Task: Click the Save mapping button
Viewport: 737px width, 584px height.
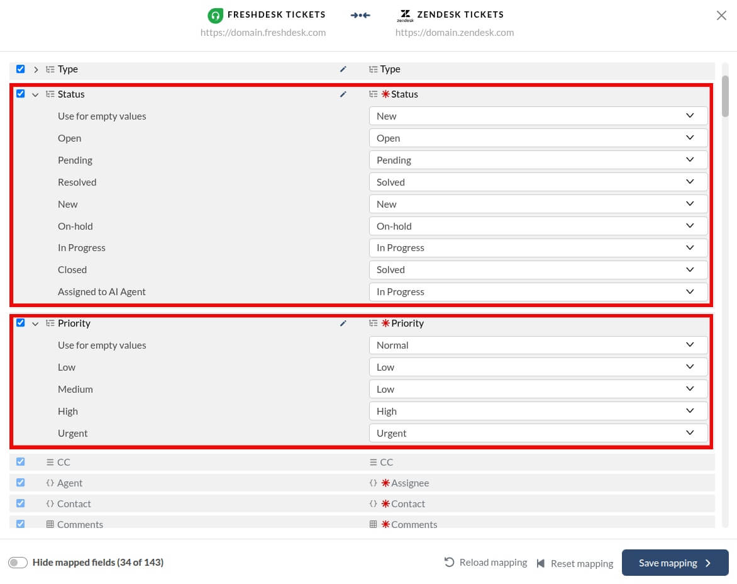Action: pyautogui.click(x=675, y=563)
